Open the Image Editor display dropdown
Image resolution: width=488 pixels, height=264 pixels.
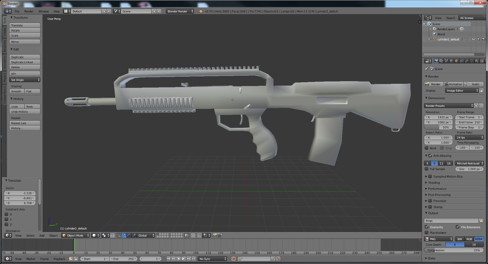coord(462,90)
